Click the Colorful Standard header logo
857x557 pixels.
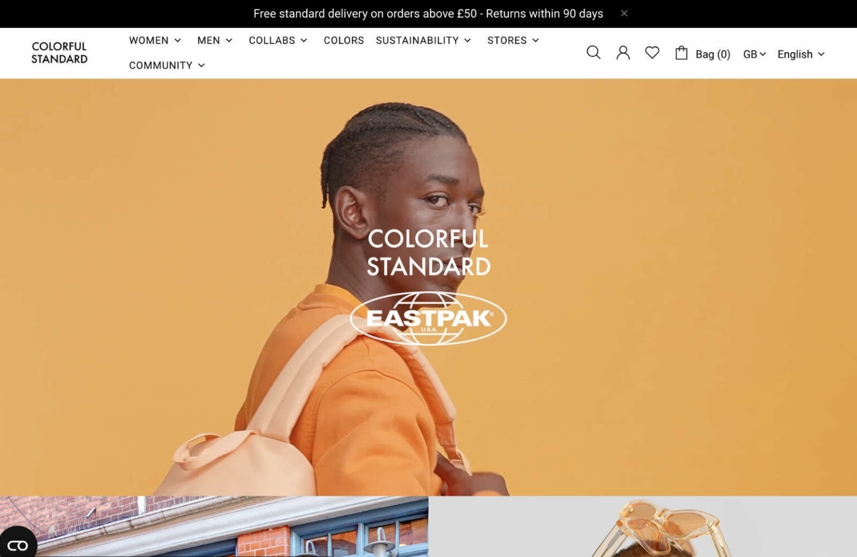59,53
